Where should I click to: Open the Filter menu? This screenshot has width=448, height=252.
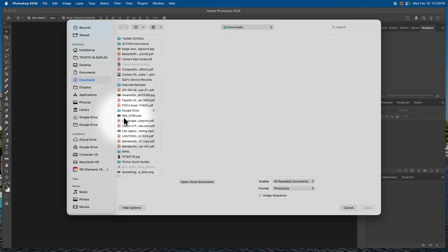[x=117, y=3]
